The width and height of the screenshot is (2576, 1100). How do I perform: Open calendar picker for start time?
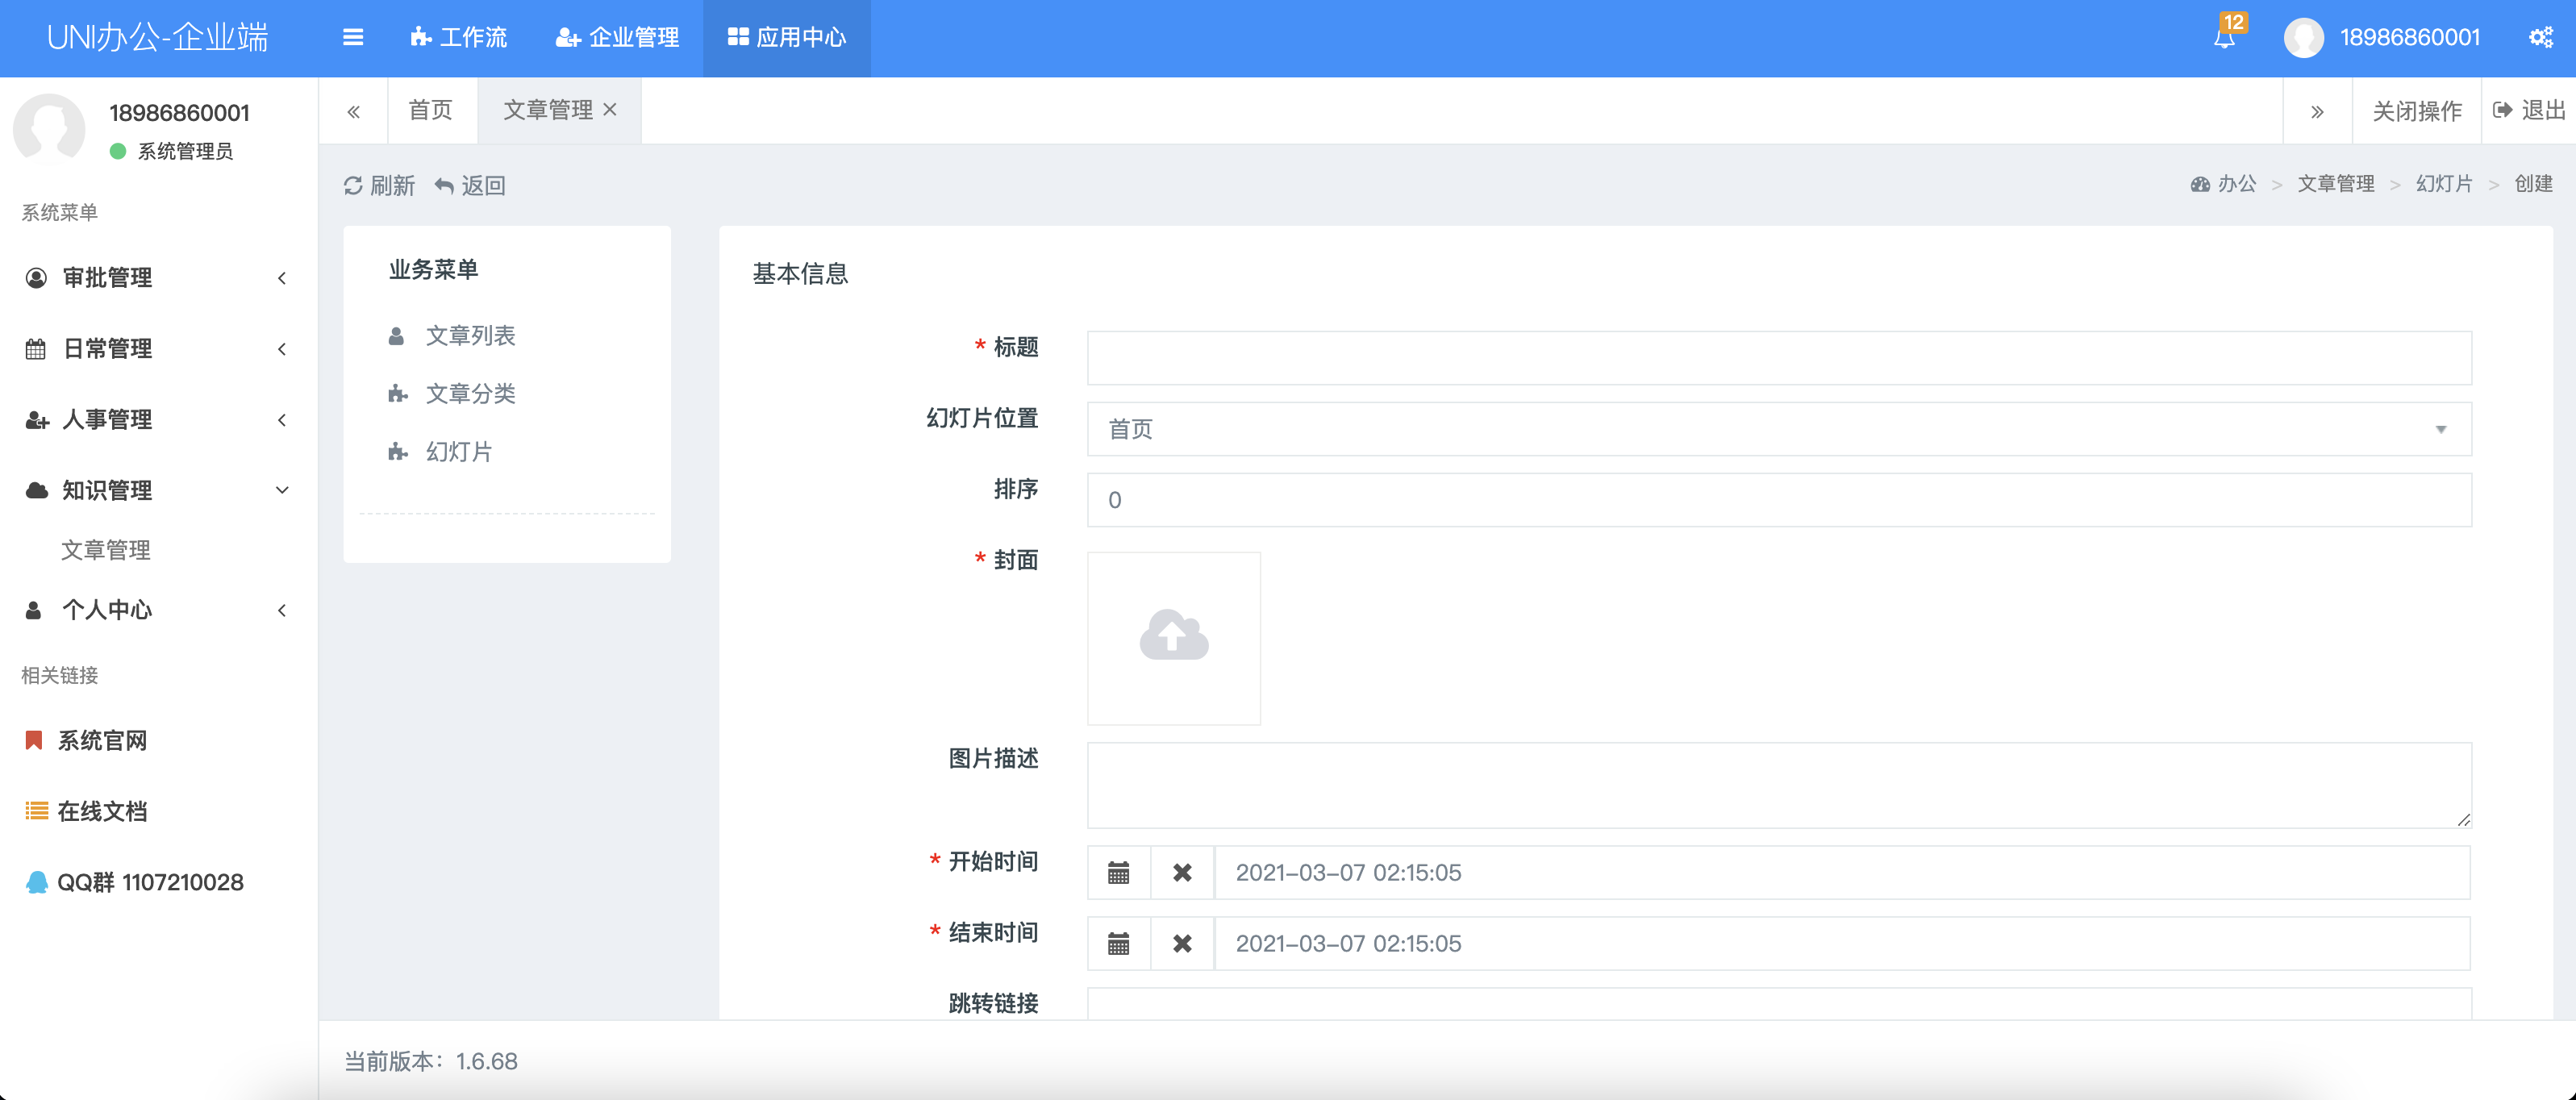click(x=1118, y=872)
